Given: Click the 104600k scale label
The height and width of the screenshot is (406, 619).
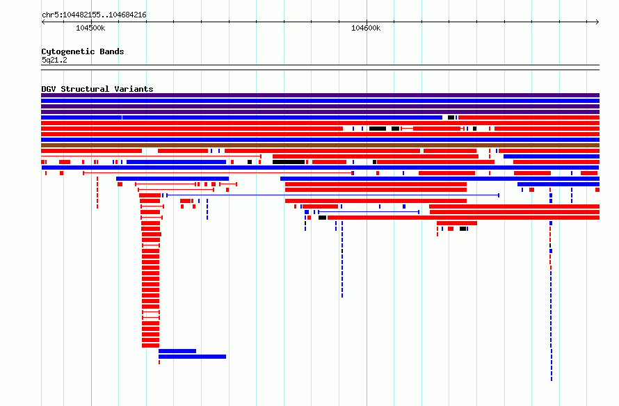Looking at the screenshot, I should tap(366, 28).
